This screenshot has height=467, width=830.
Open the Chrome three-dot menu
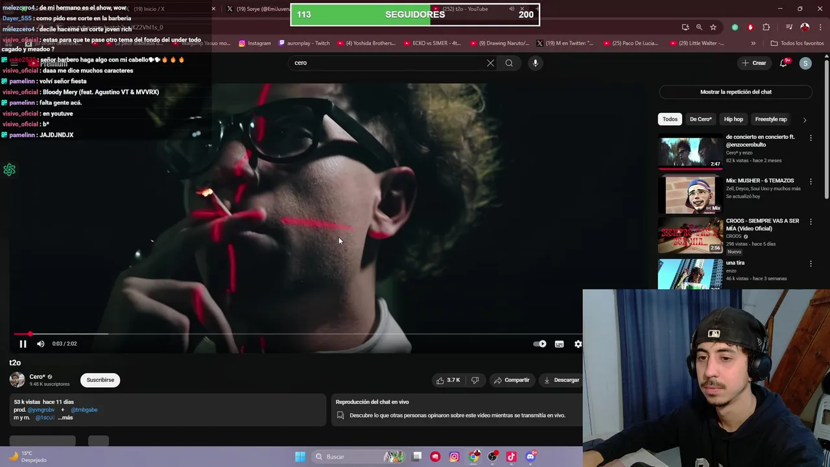[819, 27]
